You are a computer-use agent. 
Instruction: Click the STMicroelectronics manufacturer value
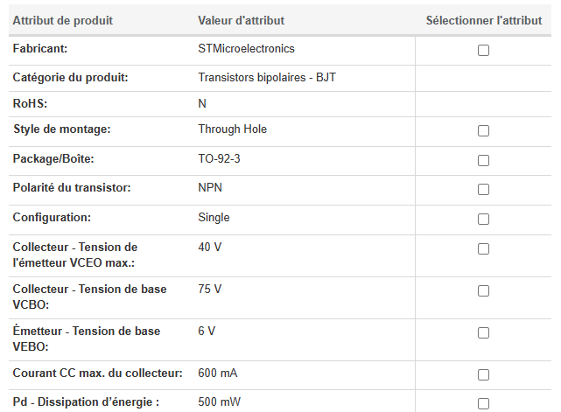(x=246, y=49)
